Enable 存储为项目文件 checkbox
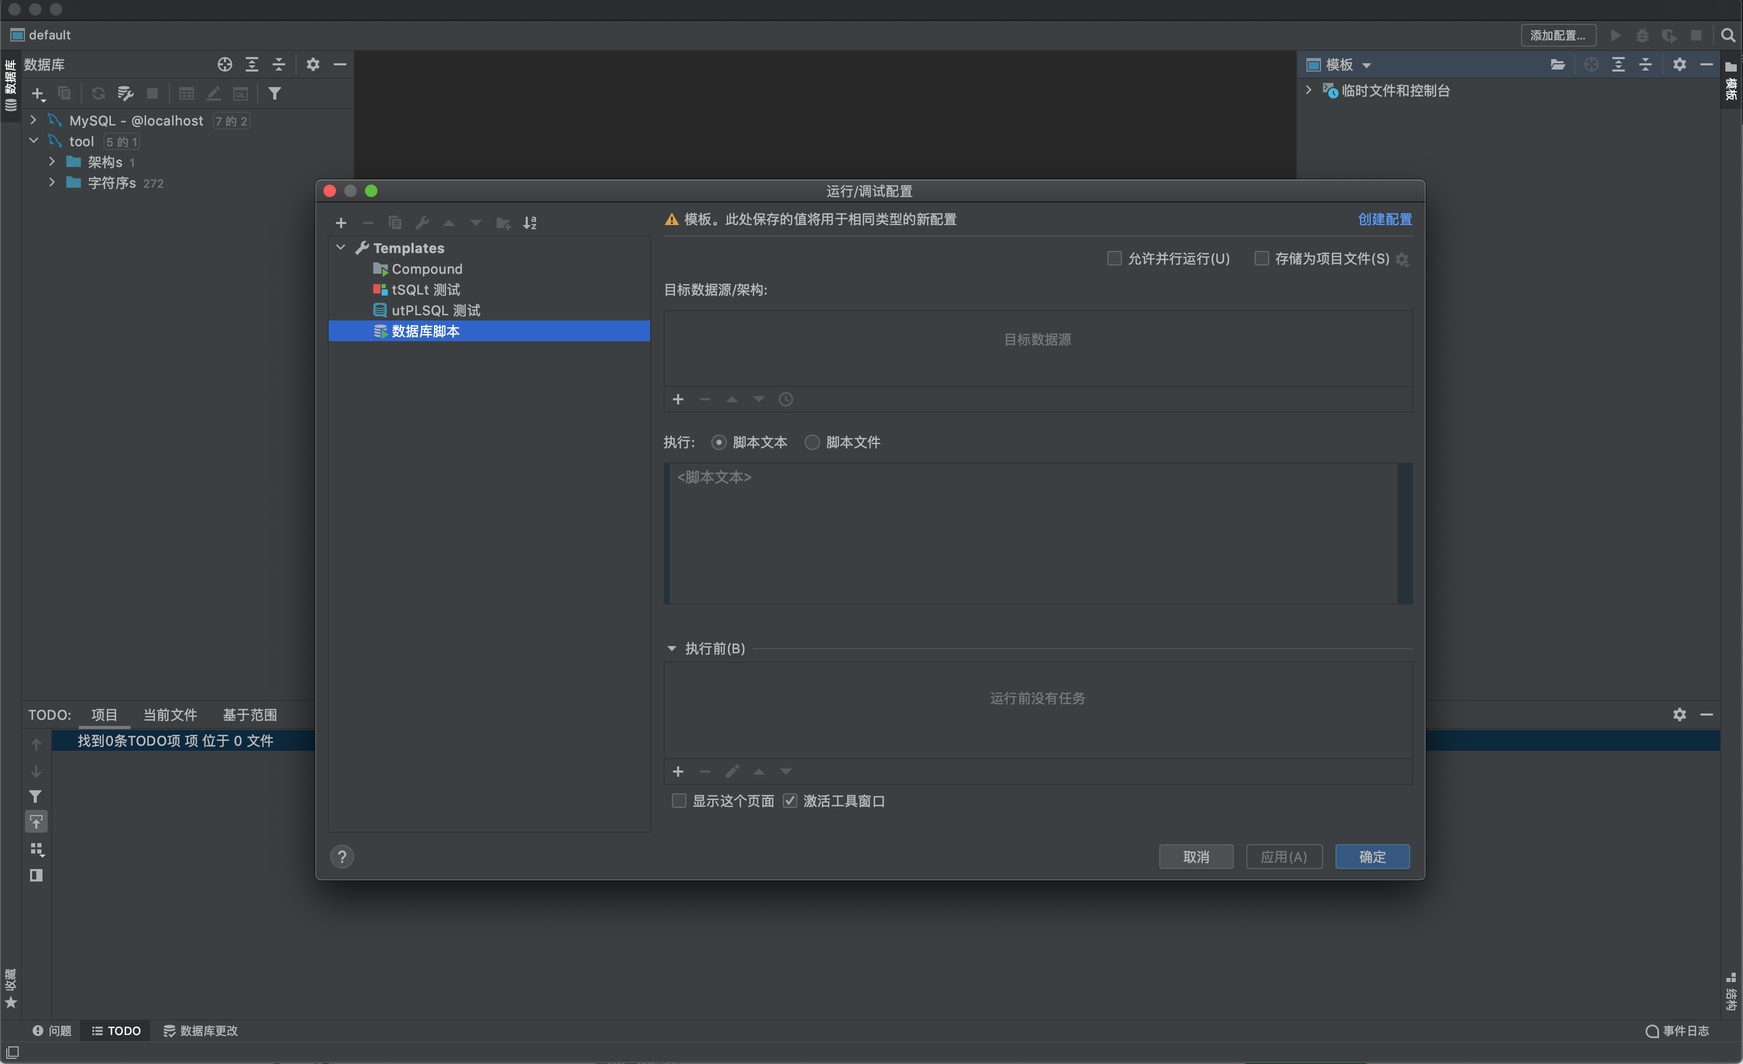1743x1064 pixels. coord(1261,258)
